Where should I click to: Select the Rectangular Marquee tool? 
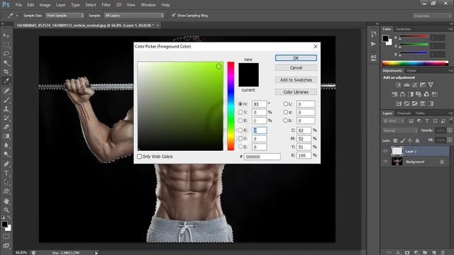tap(6, 45)
